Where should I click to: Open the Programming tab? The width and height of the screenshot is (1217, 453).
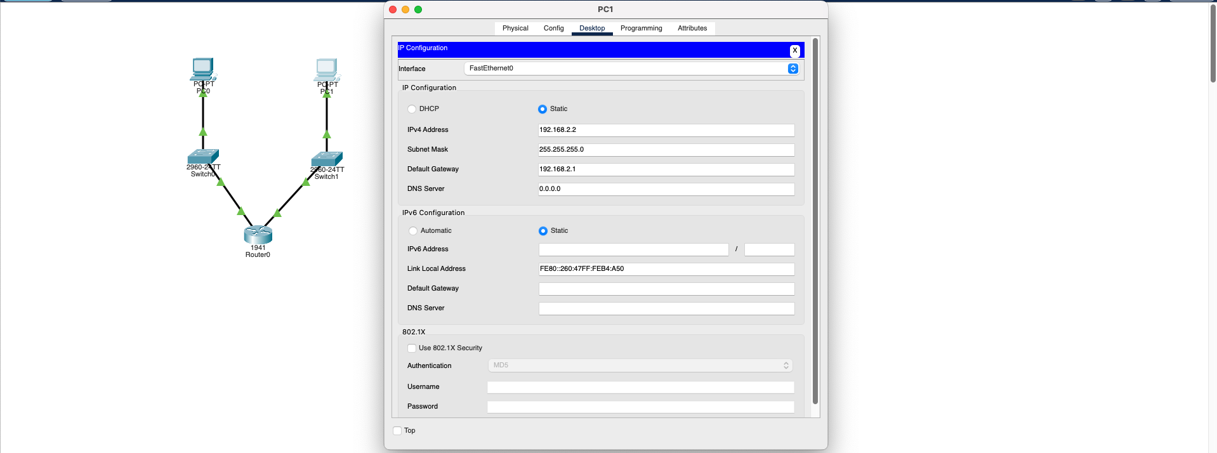tap(641, 29)
